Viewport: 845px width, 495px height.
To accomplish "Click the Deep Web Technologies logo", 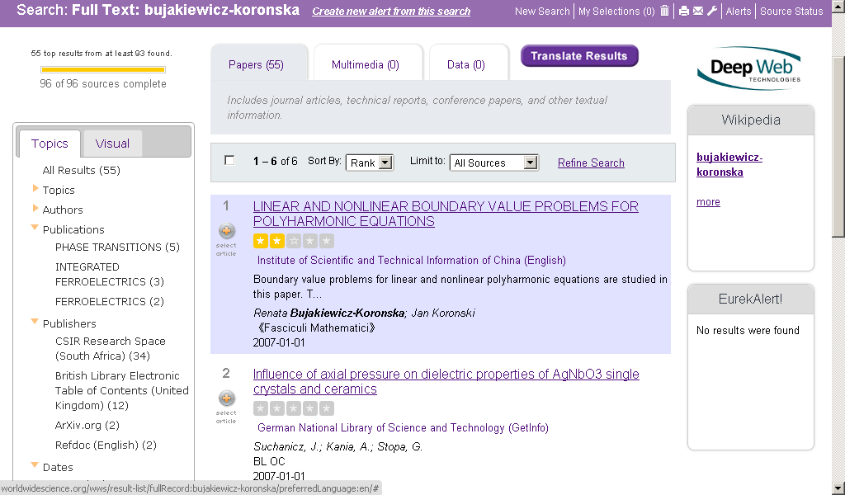I will click(x=749, y=68).
